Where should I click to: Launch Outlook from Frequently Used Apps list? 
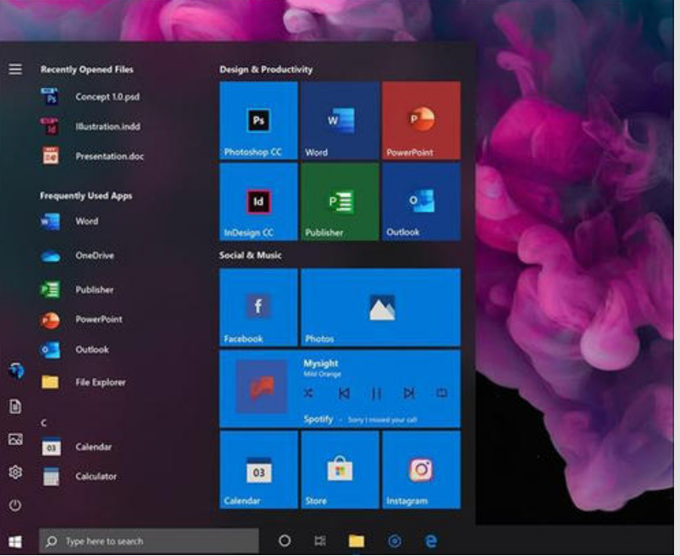pyautogui.click(x=74, y=350)
